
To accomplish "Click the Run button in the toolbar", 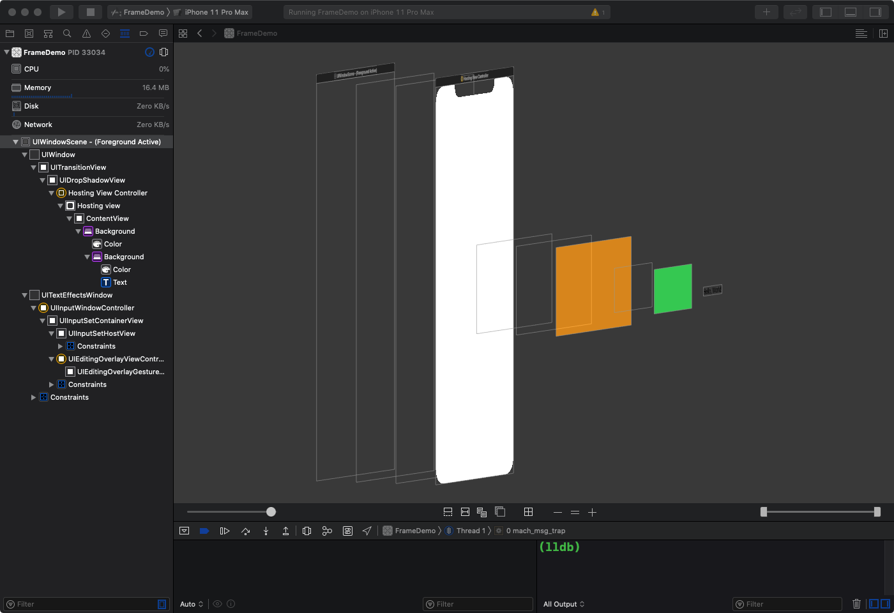I will (x=61, y=12).
